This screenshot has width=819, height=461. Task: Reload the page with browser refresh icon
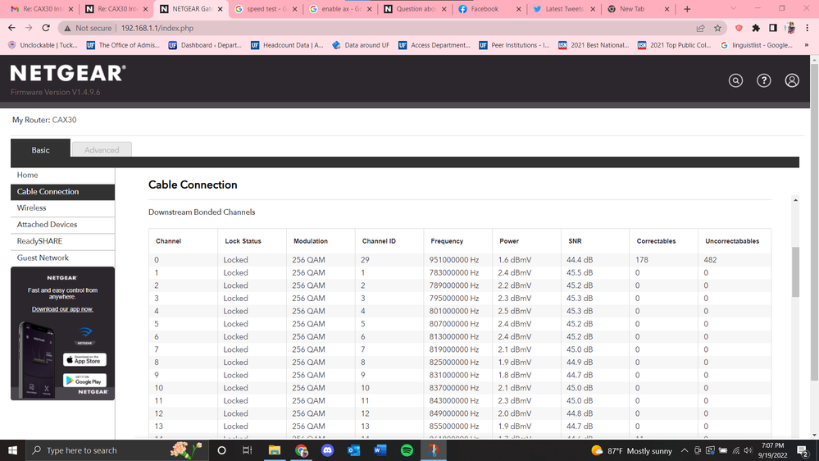pos(46,28)
